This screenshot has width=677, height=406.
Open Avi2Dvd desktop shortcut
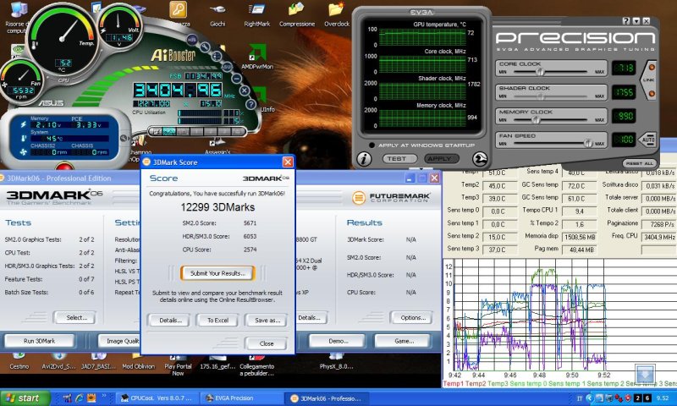pyautogui.click(x=58, y=361)
